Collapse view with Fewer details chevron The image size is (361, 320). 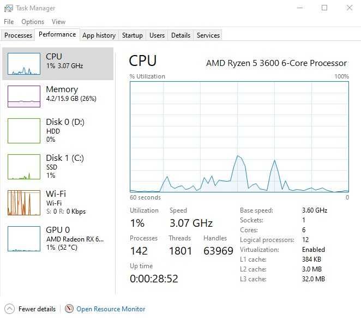9,309
